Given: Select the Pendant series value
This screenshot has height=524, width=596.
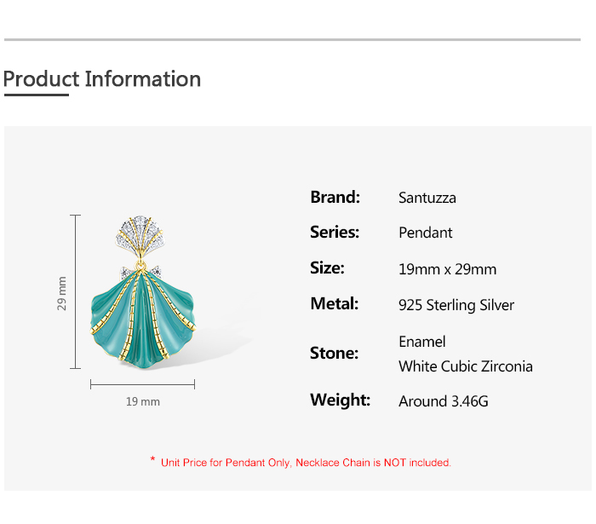Looking at the screenshot, I should pos(426,233).
